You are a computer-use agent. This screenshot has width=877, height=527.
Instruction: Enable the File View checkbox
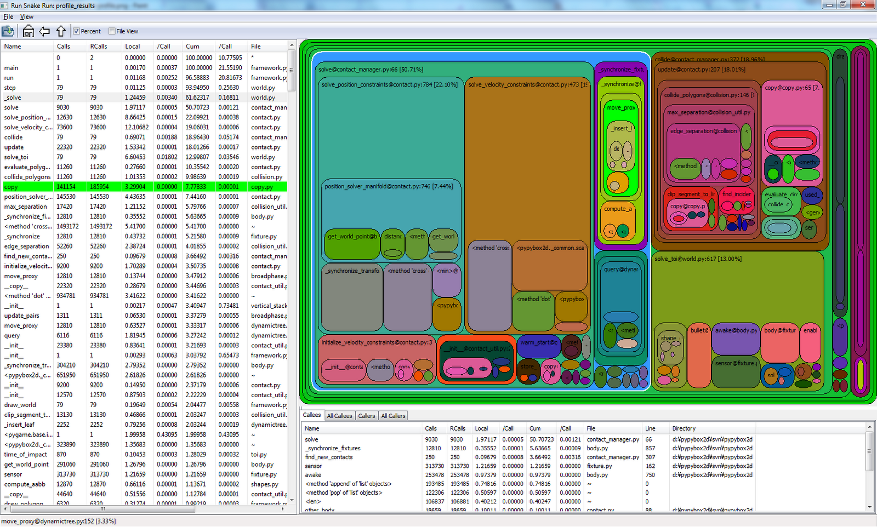[x=111, y=31]
